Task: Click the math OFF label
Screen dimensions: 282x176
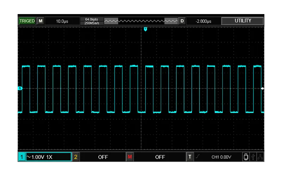Action: tap(160, 157)
